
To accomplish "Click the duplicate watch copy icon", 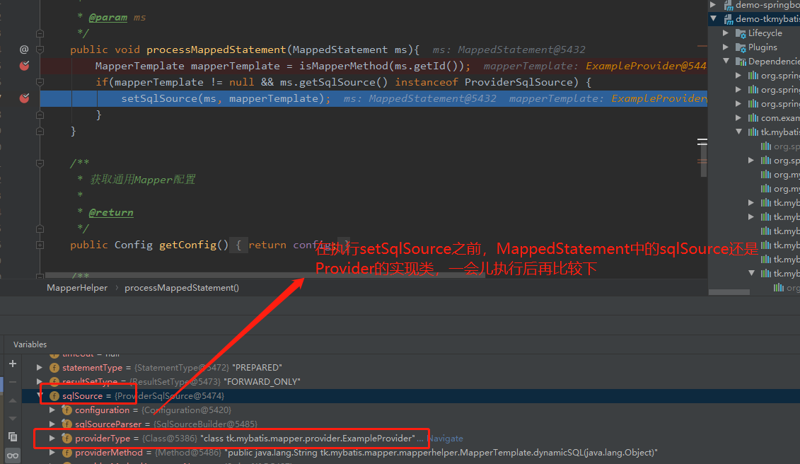I will (13, 437).
